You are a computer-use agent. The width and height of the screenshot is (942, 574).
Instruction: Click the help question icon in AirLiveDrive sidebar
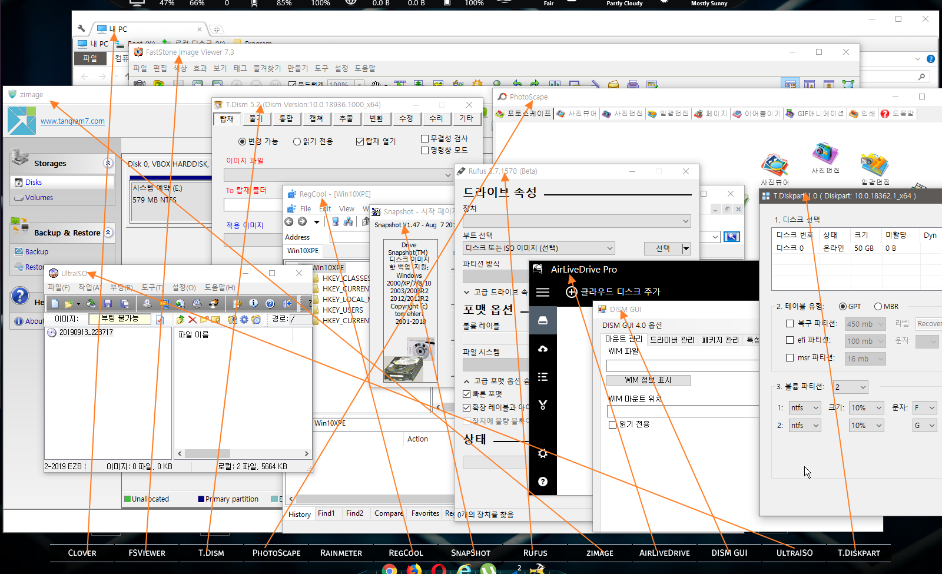click(543, 482)
